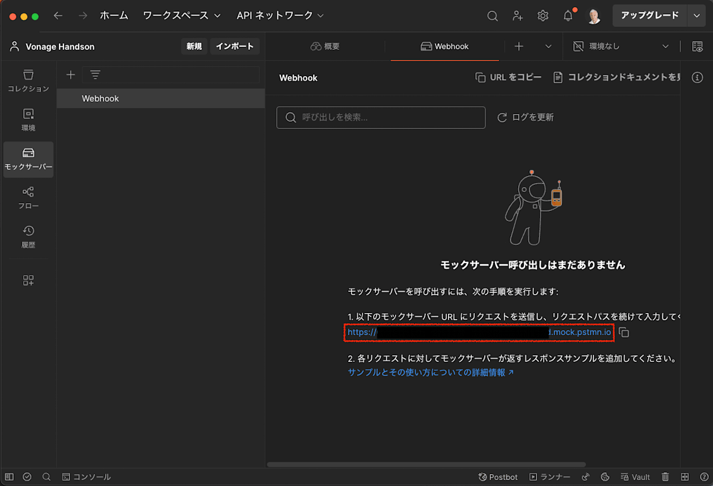Open the 履歴 sidebar panel
Viewport: 713px width, 486px height.
[28, 236]
